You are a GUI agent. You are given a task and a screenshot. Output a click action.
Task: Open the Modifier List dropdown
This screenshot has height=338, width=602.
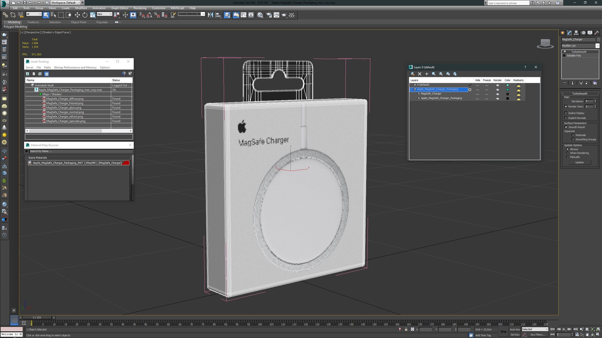pyautogui.click(x=597, y=46)
